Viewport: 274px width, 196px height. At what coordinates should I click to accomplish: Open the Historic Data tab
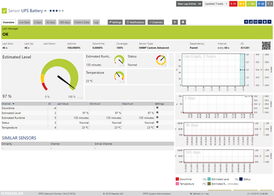click(82, 22)
